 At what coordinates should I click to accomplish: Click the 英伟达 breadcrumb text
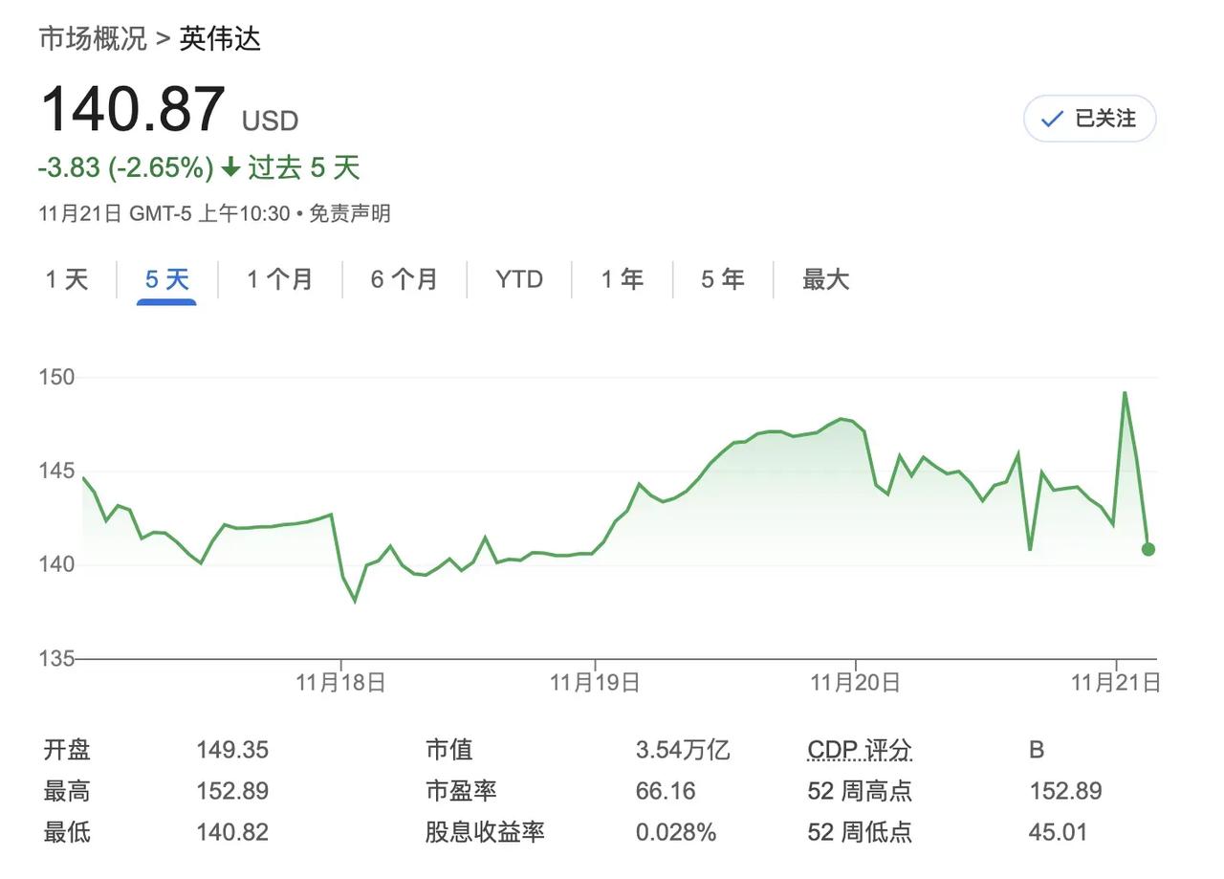220,39
